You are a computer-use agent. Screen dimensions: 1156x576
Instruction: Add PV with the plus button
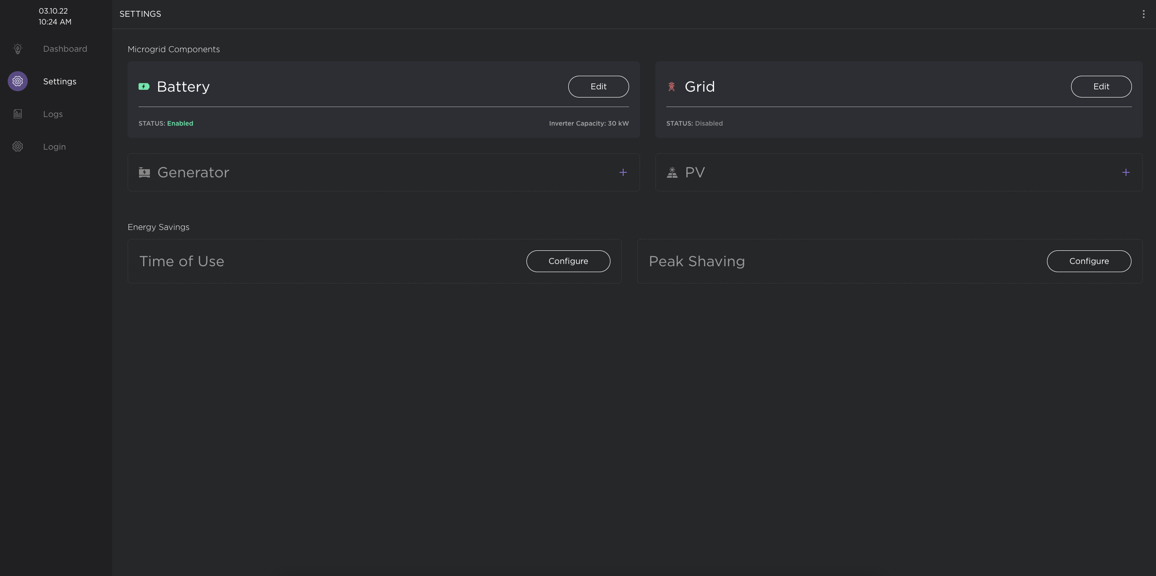(1126, 172)
